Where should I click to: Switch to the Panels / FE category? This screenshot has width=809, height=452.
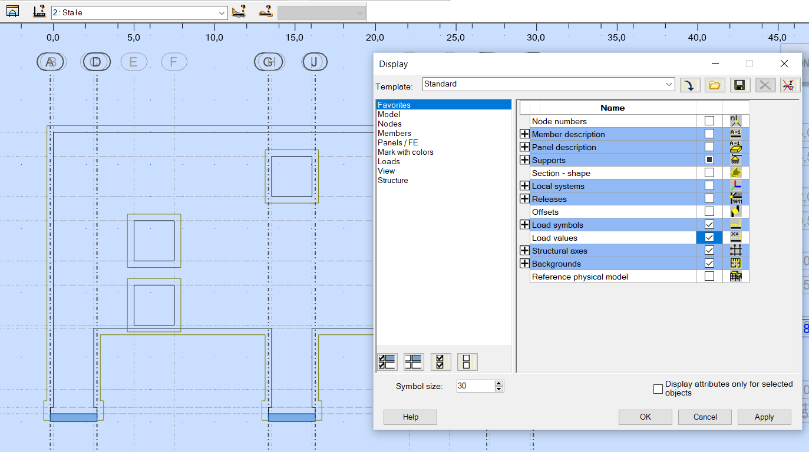398,142
